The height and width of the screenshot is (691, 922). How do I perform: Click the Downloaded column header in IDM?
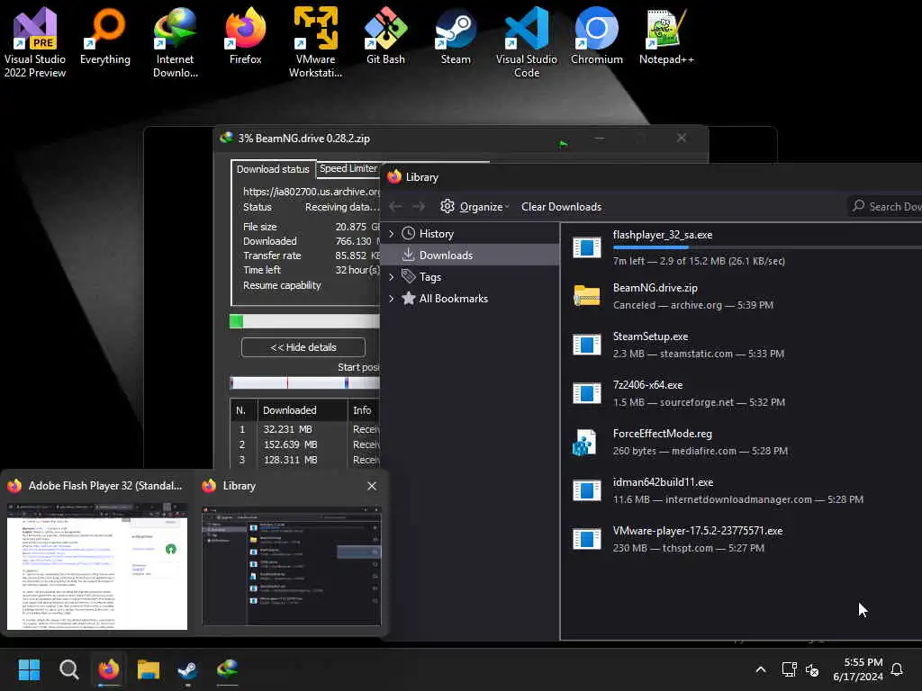(303, 410)
